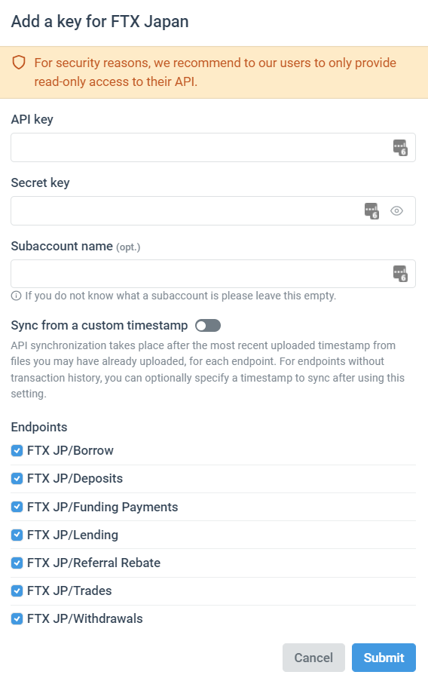Focus the Subaccount name input field
428x681 pixels.
click(213, 274)
